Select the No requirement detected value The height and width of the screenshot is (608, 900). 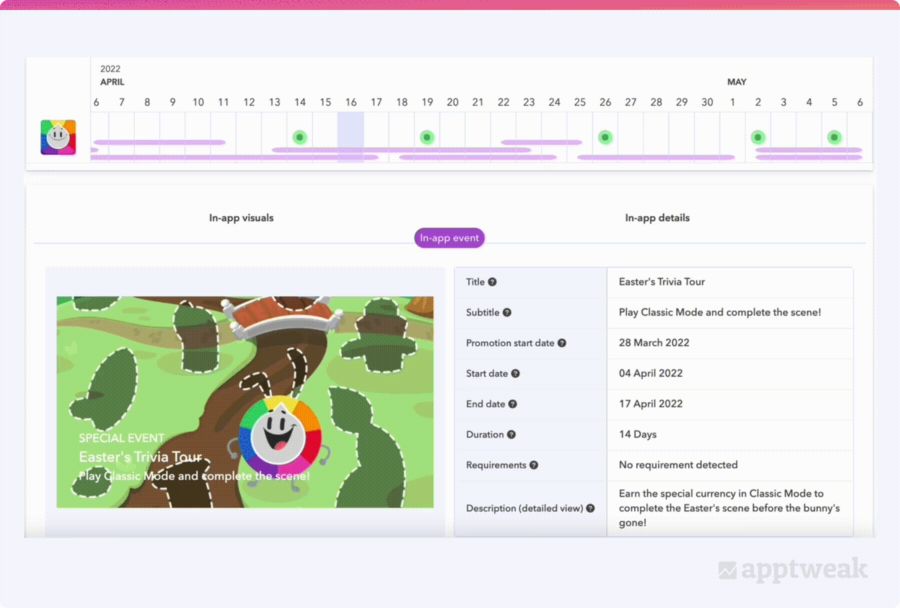coord(678,465)
